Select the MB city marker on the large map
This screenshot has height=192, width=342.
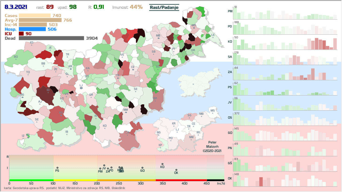coord(158,38)
